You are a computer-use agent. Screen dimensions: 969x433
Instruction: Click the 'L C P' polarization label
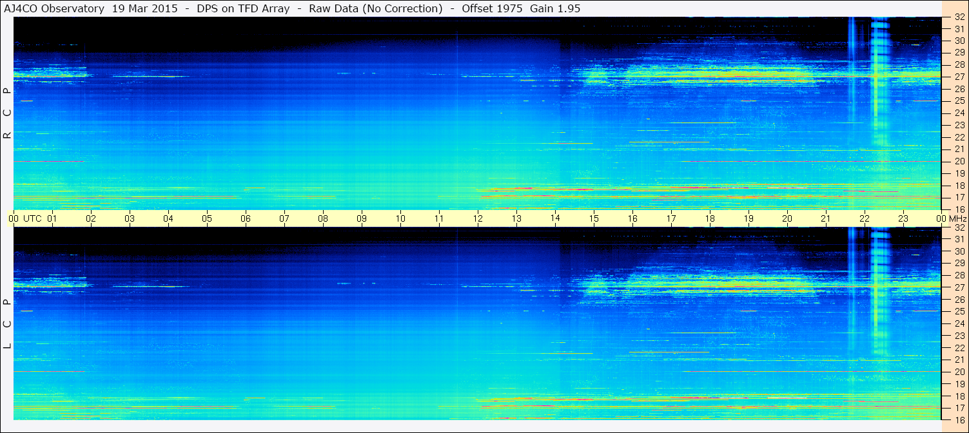8,323
